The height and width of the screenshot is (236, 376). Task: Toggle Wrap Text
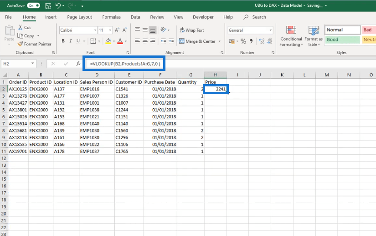coord(191,30)
